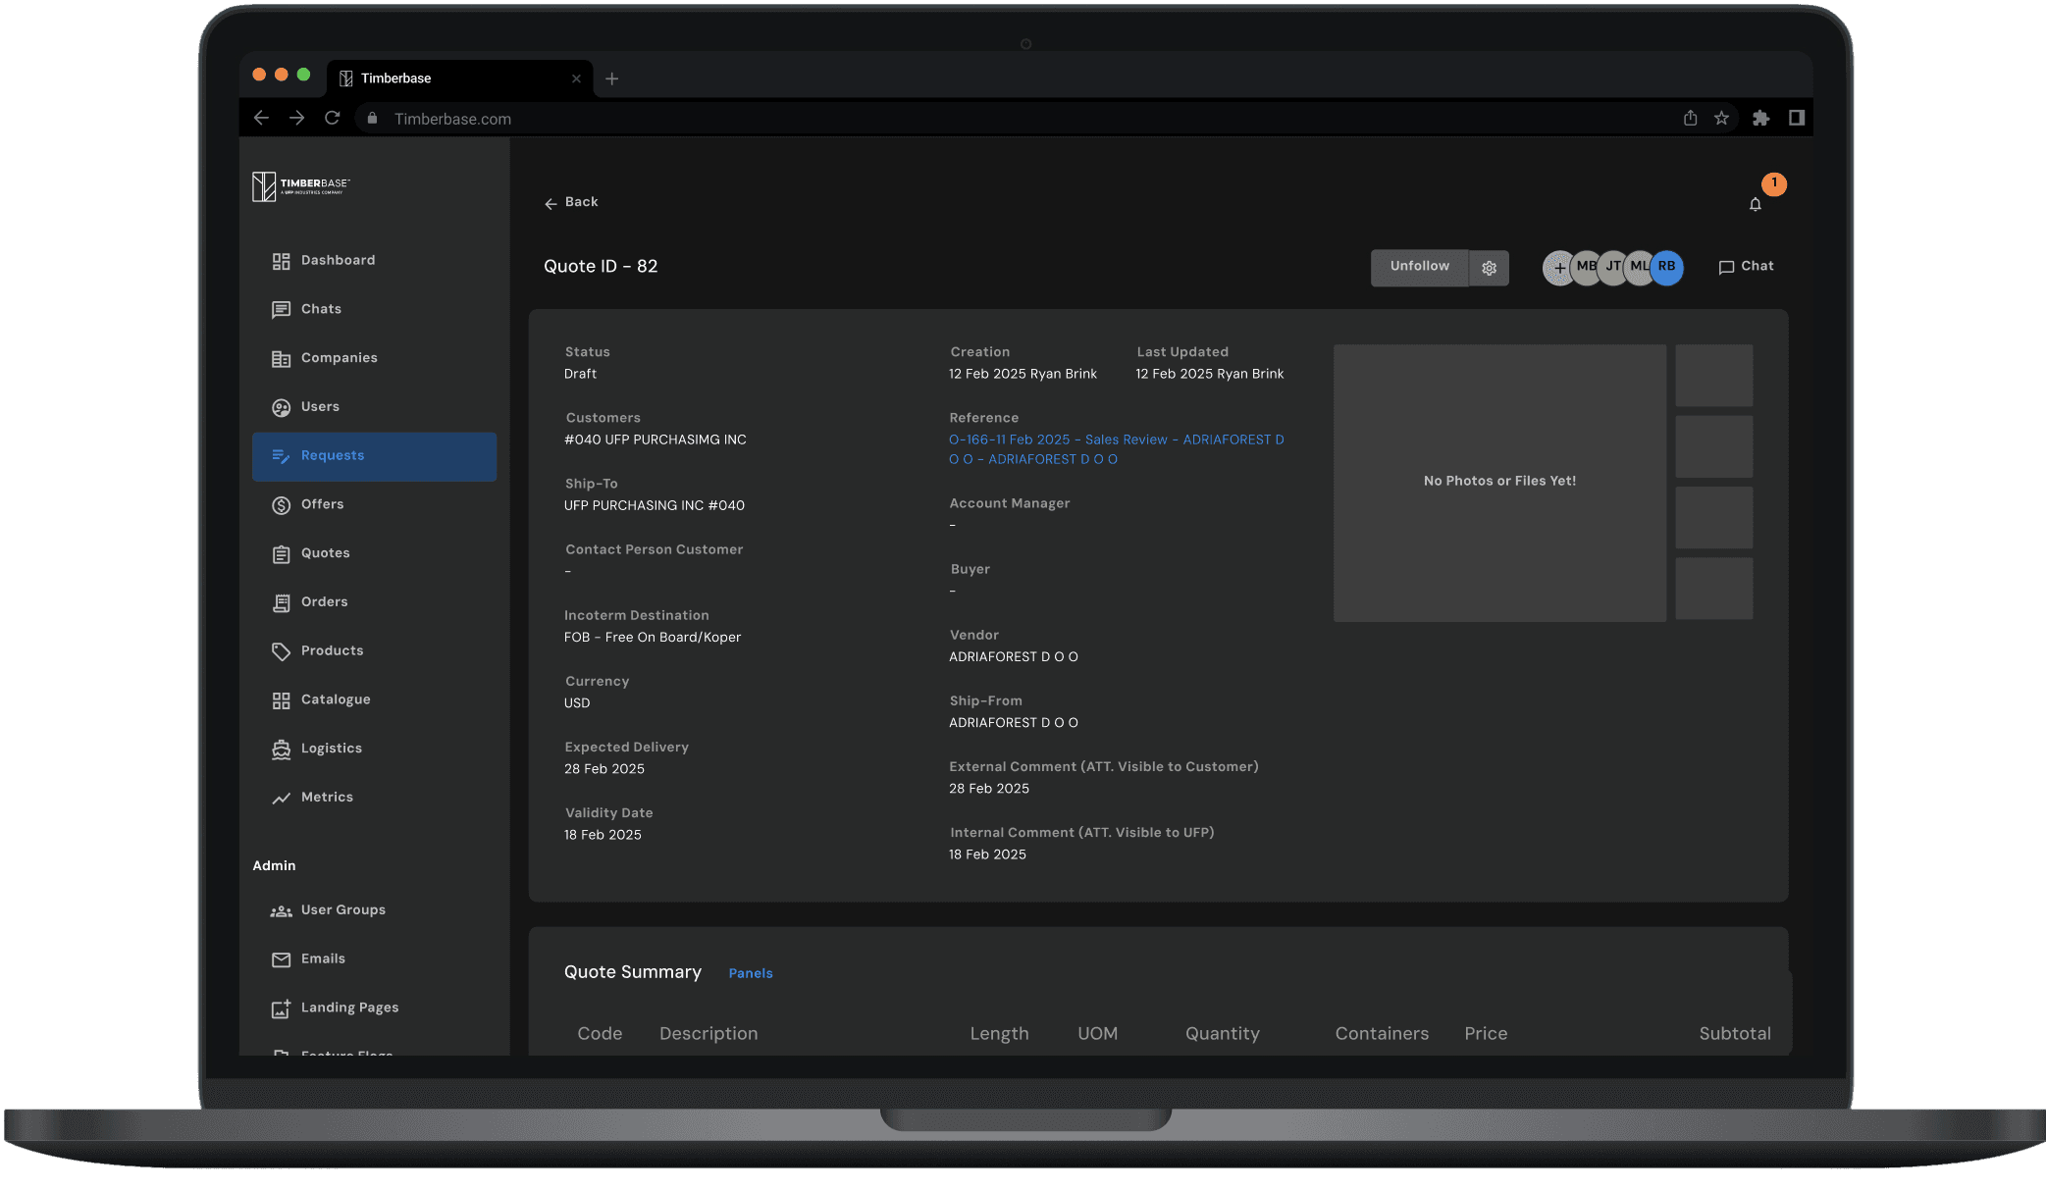Open Orders from the sidebar
Image resolution: width=2046 pixels, height=1190 pixels.
pyautogui.click(x=324, y=602)
